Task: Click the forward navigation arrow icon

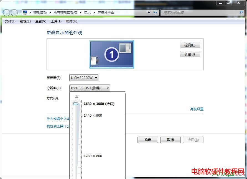Action: pos(14,12)
